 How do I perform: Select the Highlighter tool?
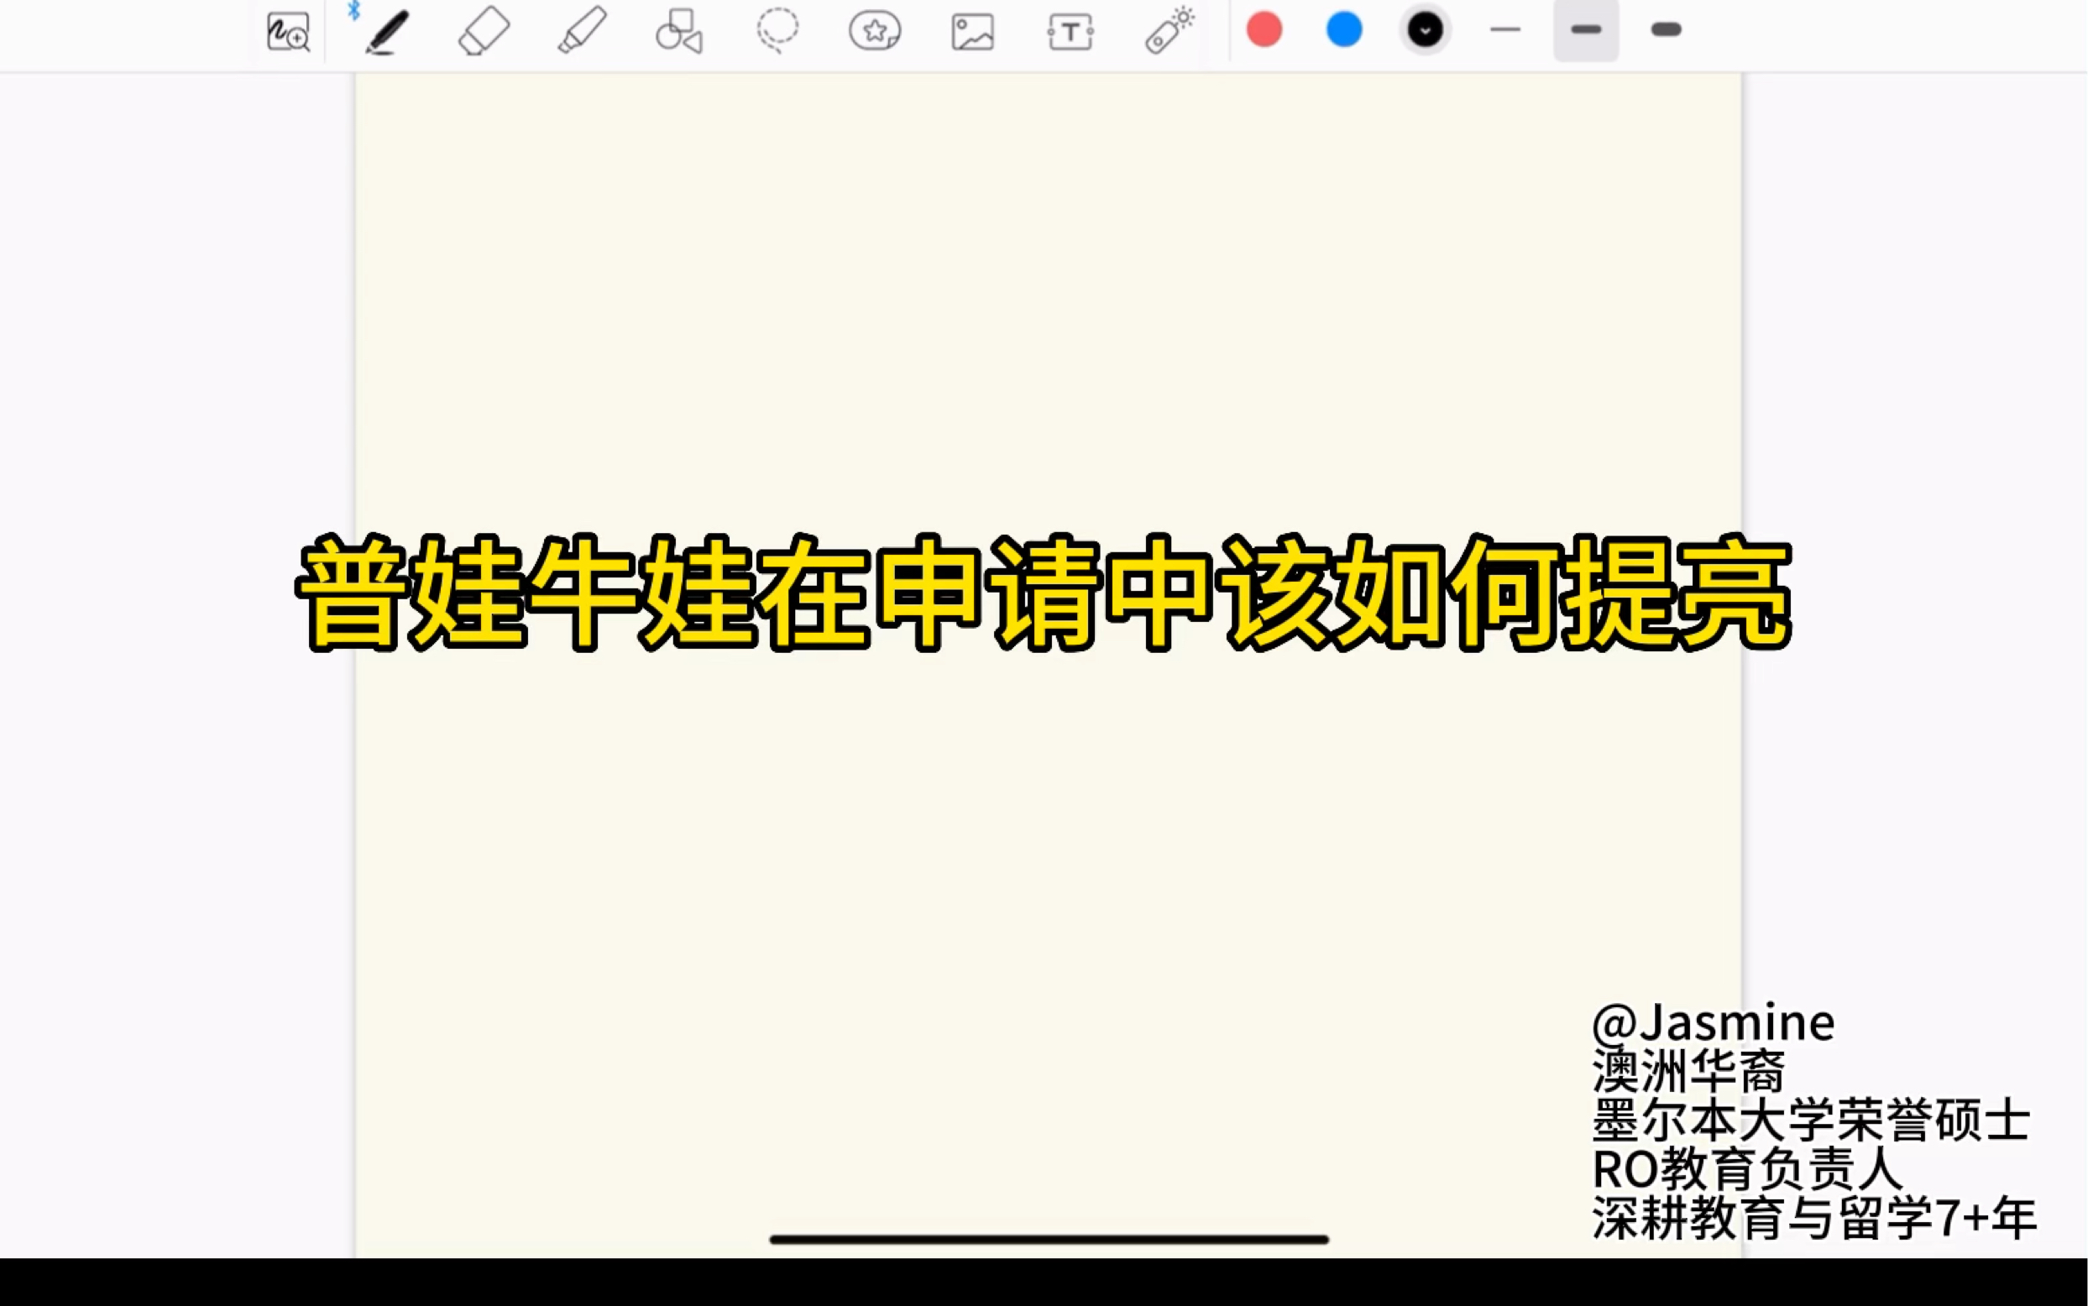pos(583,32)
